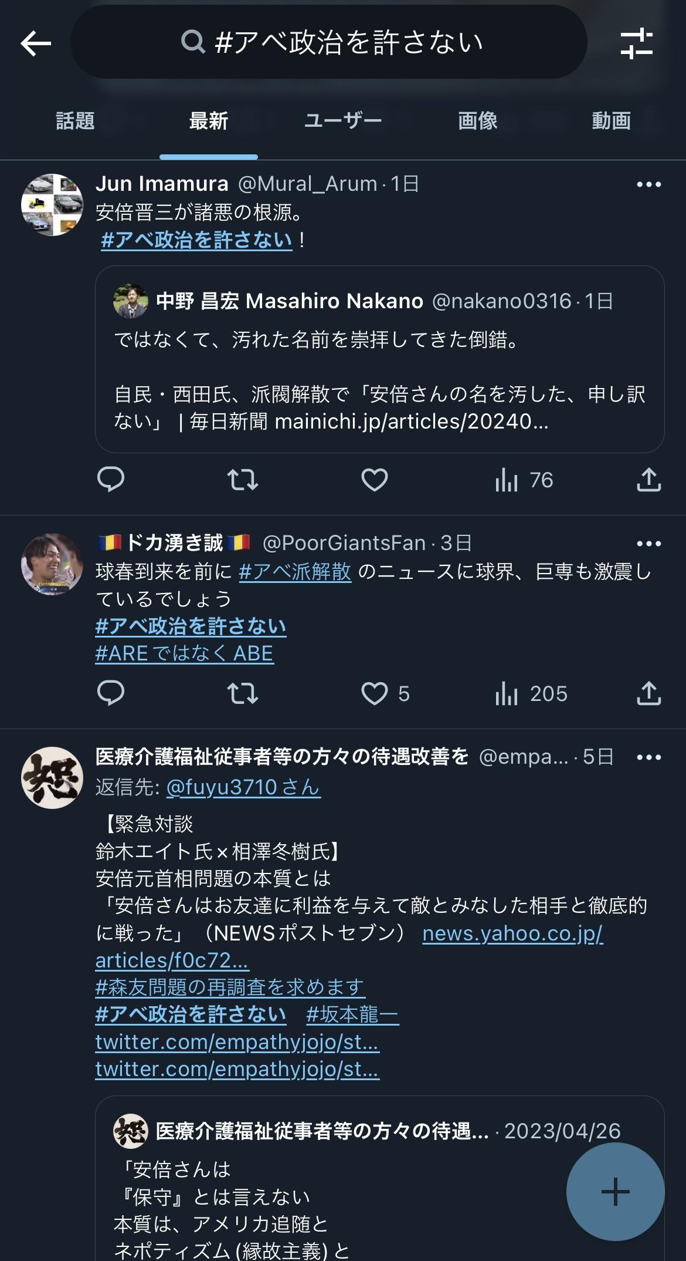Screen dimensions: 686x1261
Task: Share the @PoorGiantsFan post
Action: [649, 693]
